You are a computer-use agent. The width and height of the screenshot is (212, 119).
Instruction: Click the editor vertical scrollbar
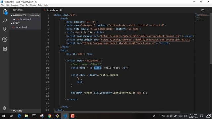[x=211, y=38]
